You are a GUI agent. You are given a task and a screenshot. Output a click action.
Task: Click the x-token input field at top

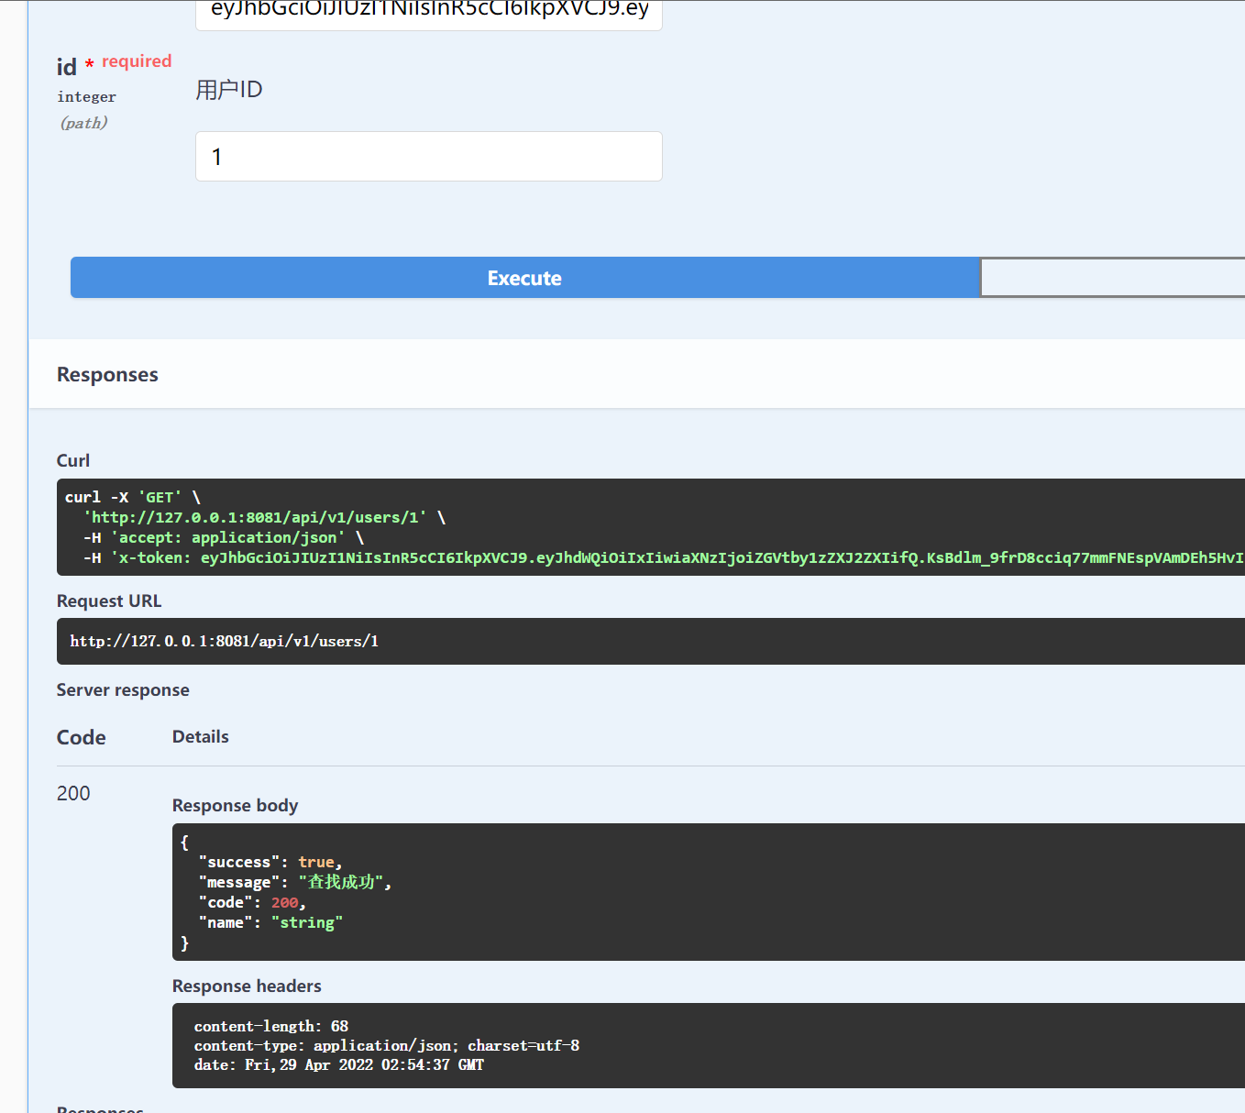pos(428,13)
